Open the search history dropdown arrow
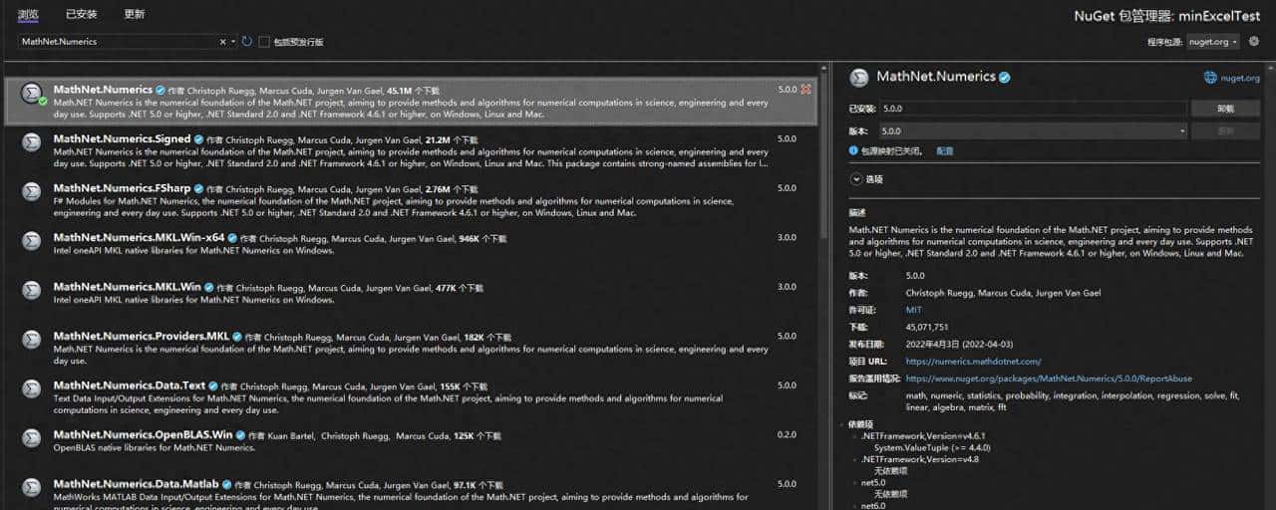Viewport: 1276px width, 510px height. 233,42
